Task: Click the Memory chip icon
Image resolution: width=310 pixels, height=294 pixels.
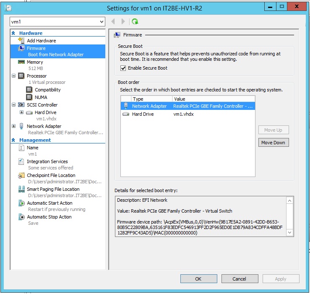Action: point(21,62)
